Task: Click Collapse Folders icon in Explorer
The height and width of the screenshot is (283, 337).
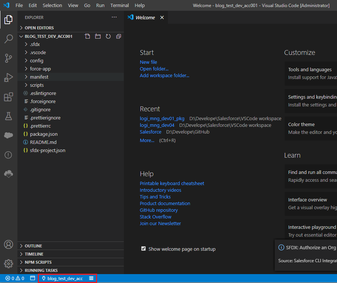Action: pos(118,36)
